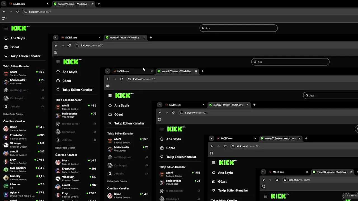Screen dimensions: 358x201
Task: Open limonify channel in the outermost sidebar
Action: pos(24,178)
